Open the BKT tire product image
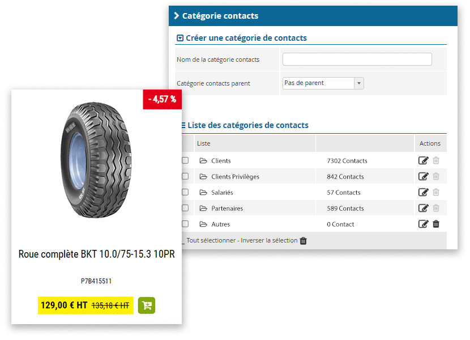 [96, 160]
